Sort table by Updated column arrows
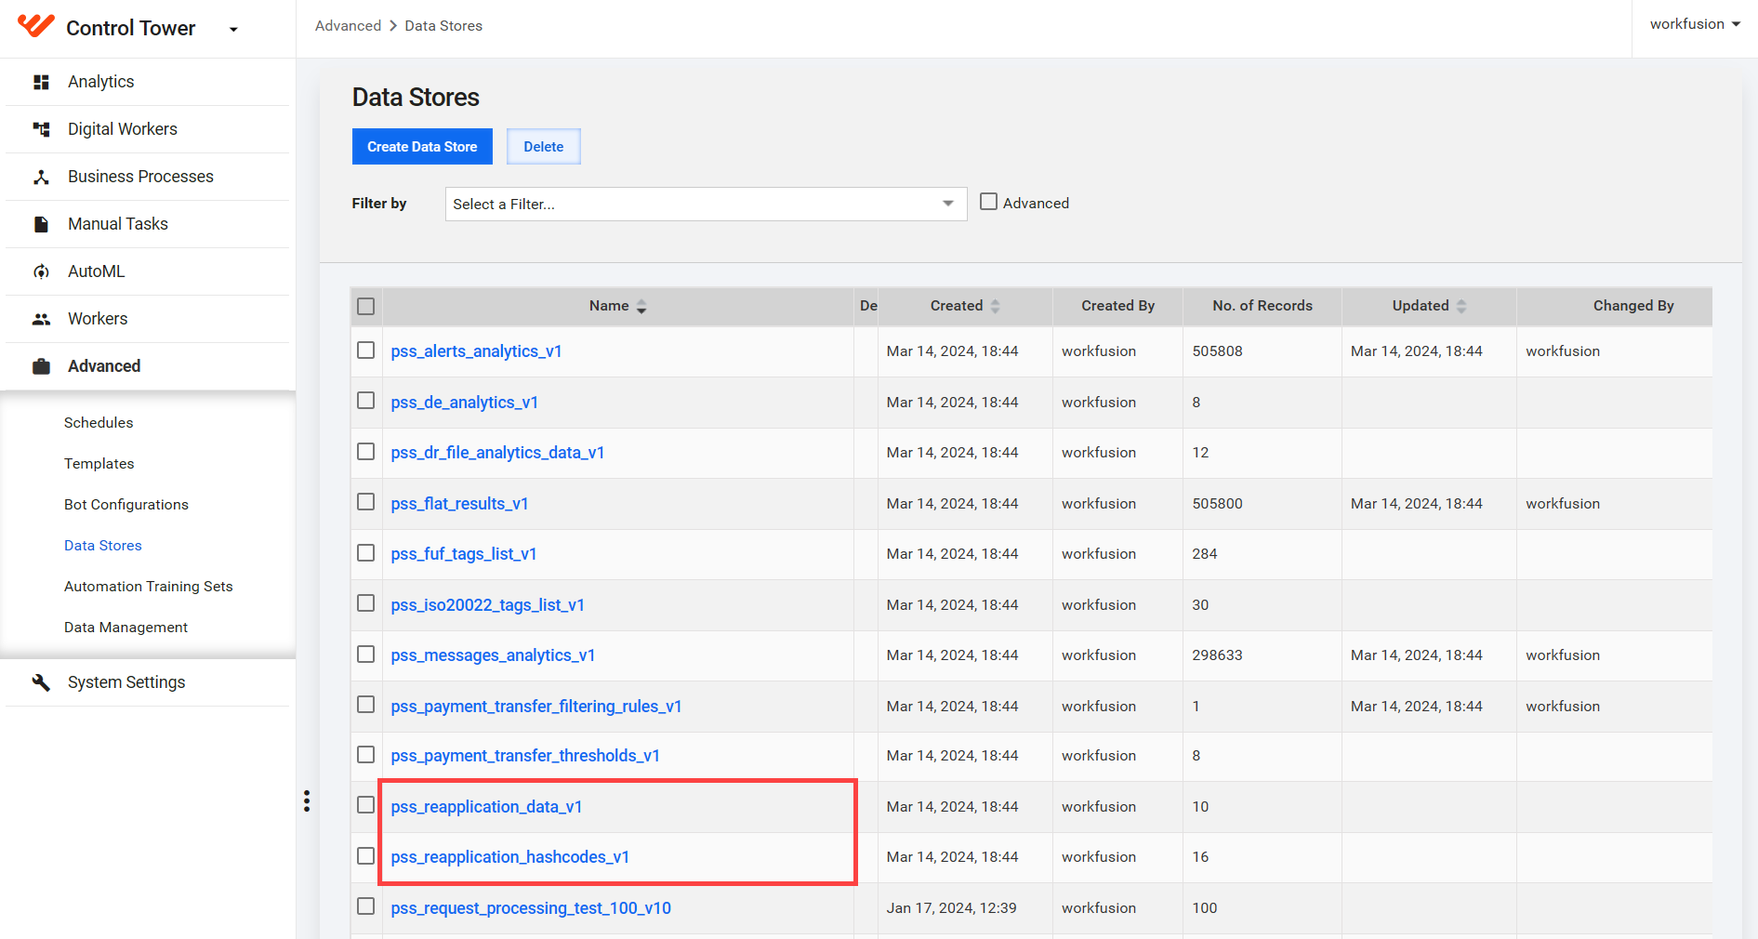The image size is (1758, 939). pyautogui.click(x=1461, y=306)
